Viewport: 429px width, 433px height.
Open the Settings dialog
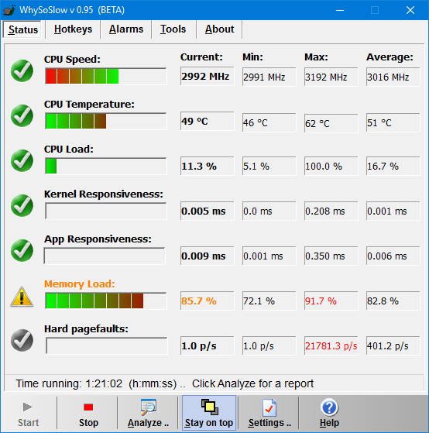(x=269, y=414)
